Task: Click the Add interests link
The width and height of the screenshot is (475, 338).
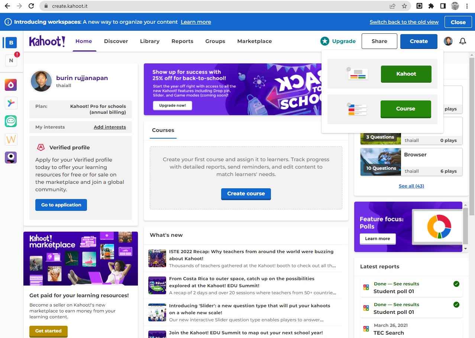Action: pyautogui.click(x=110, y=127)
